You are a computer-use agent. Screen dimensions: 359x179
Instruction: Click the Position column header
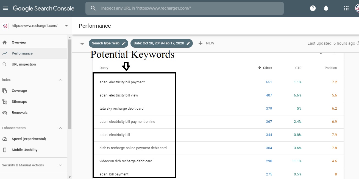(x=331, y=68)
